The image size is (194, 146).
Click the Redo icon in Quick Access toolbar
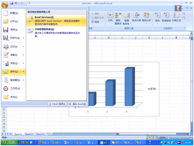pos(22,3)
